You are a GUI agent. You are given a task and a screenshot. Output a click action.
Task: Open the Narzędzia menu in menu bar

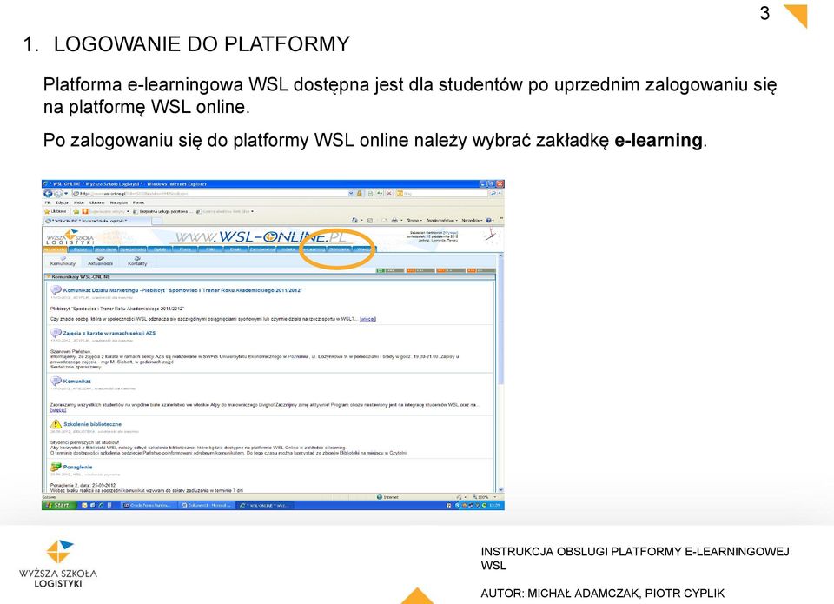click(x=119, y=202)
